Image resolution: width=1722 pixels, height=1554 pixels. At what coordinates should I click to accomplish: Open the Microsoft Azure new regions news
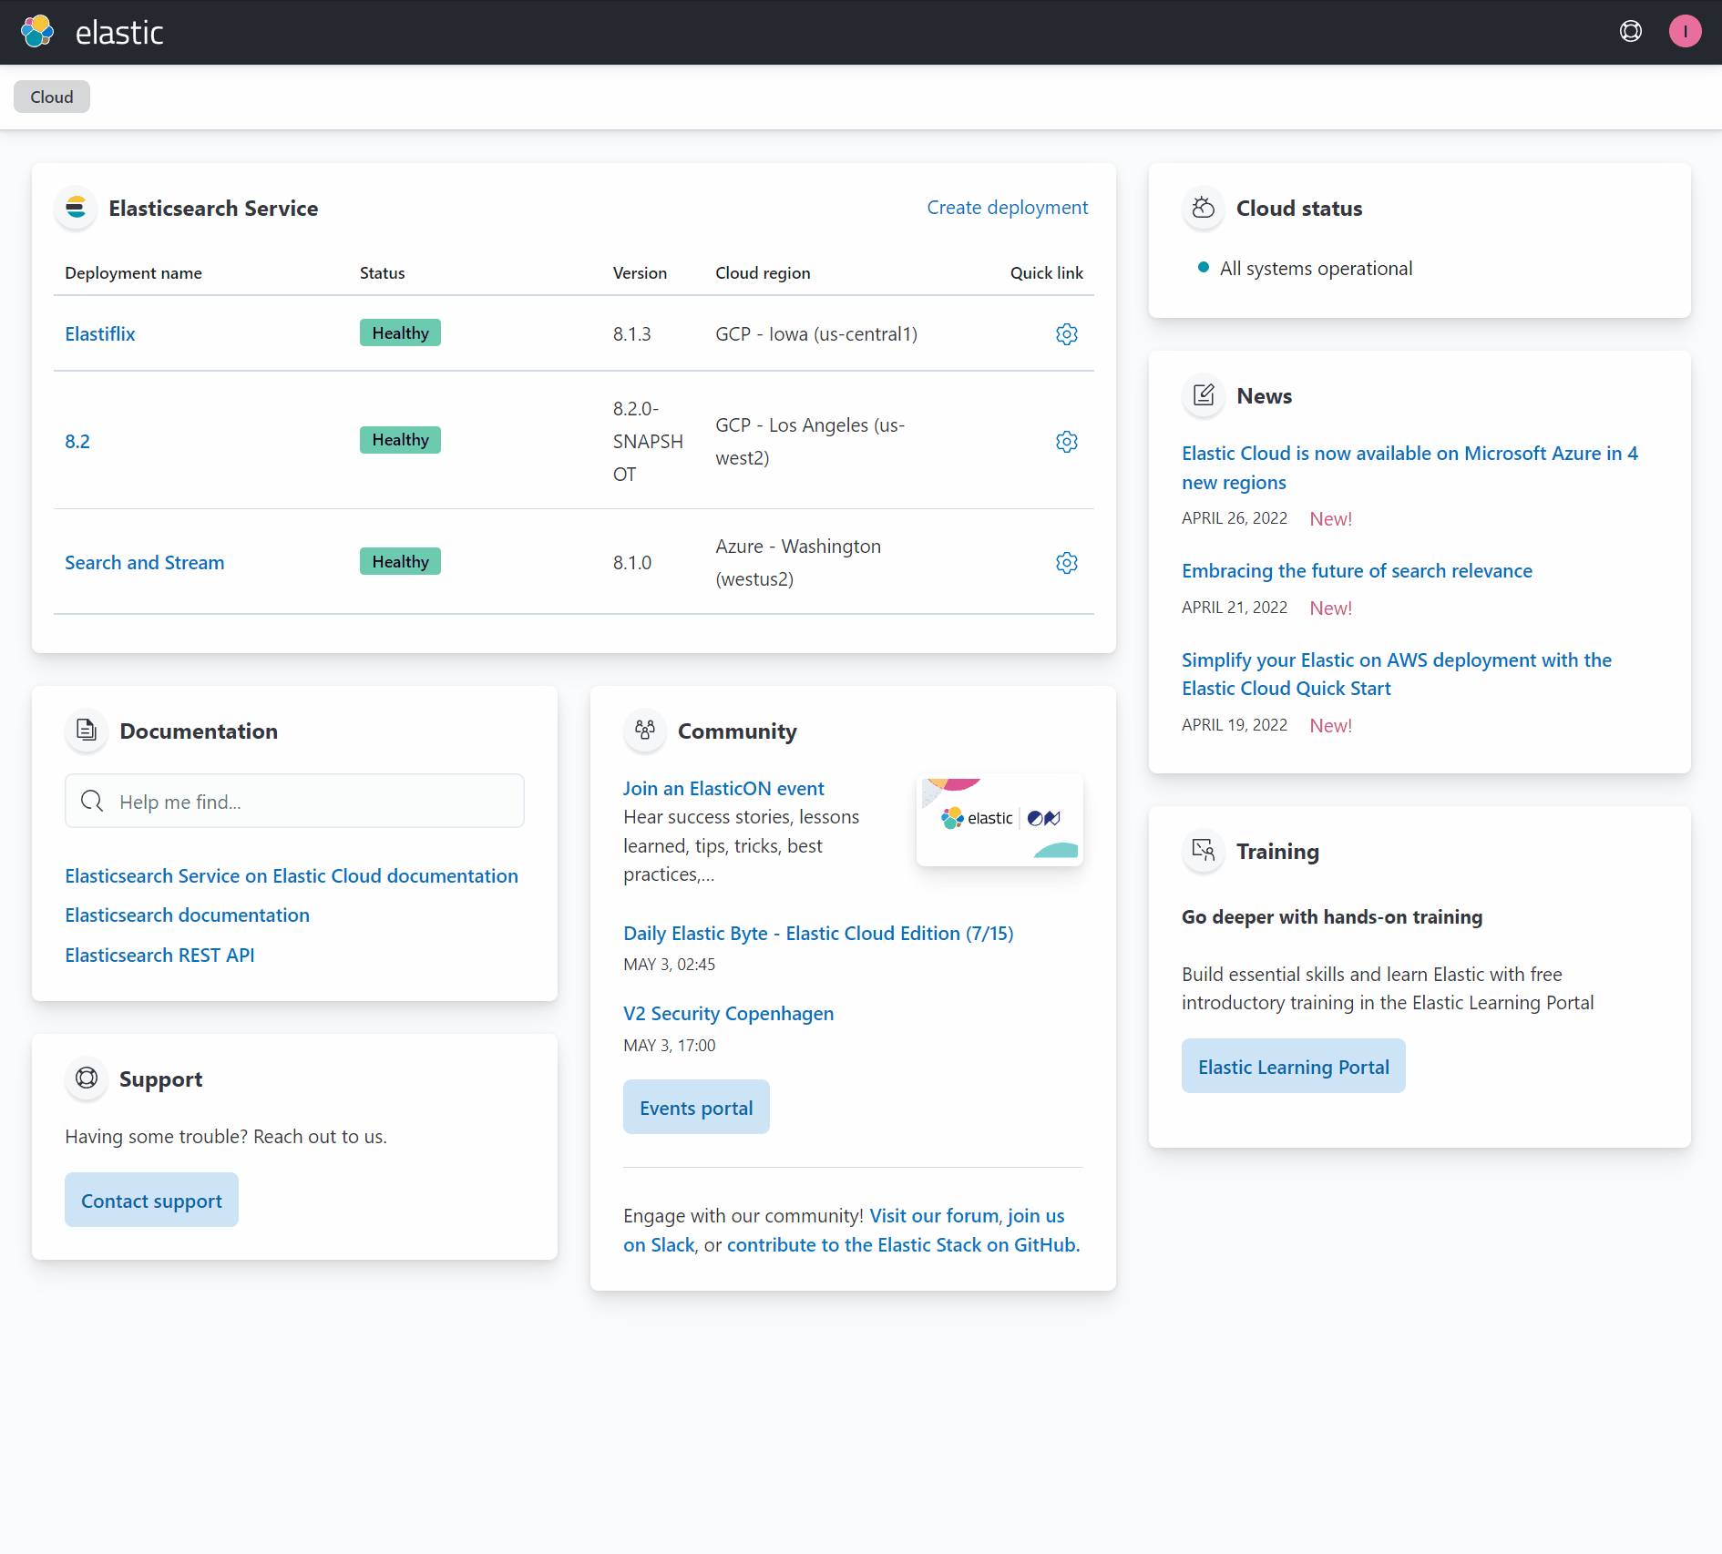point(1409,467)
